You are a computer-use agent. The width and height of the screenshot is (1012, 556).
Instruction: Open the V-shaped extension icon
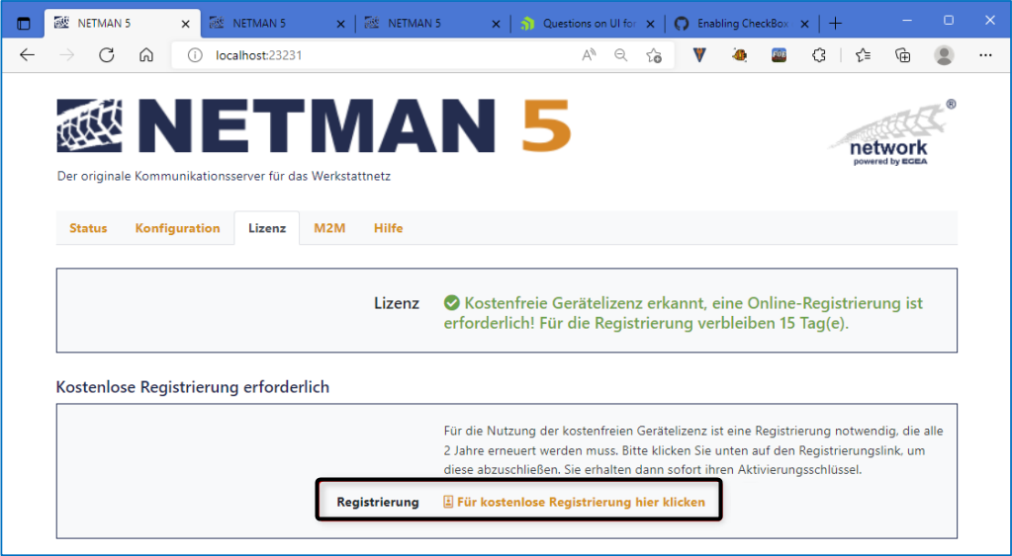click(x=699, y=55)
